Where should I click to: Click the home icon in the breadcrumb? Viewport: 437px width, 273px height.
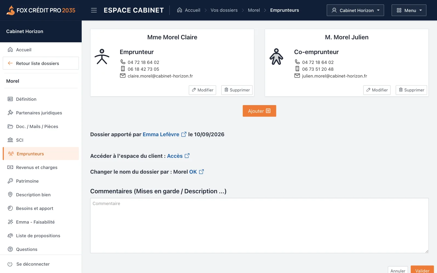[x=179, y=10]
